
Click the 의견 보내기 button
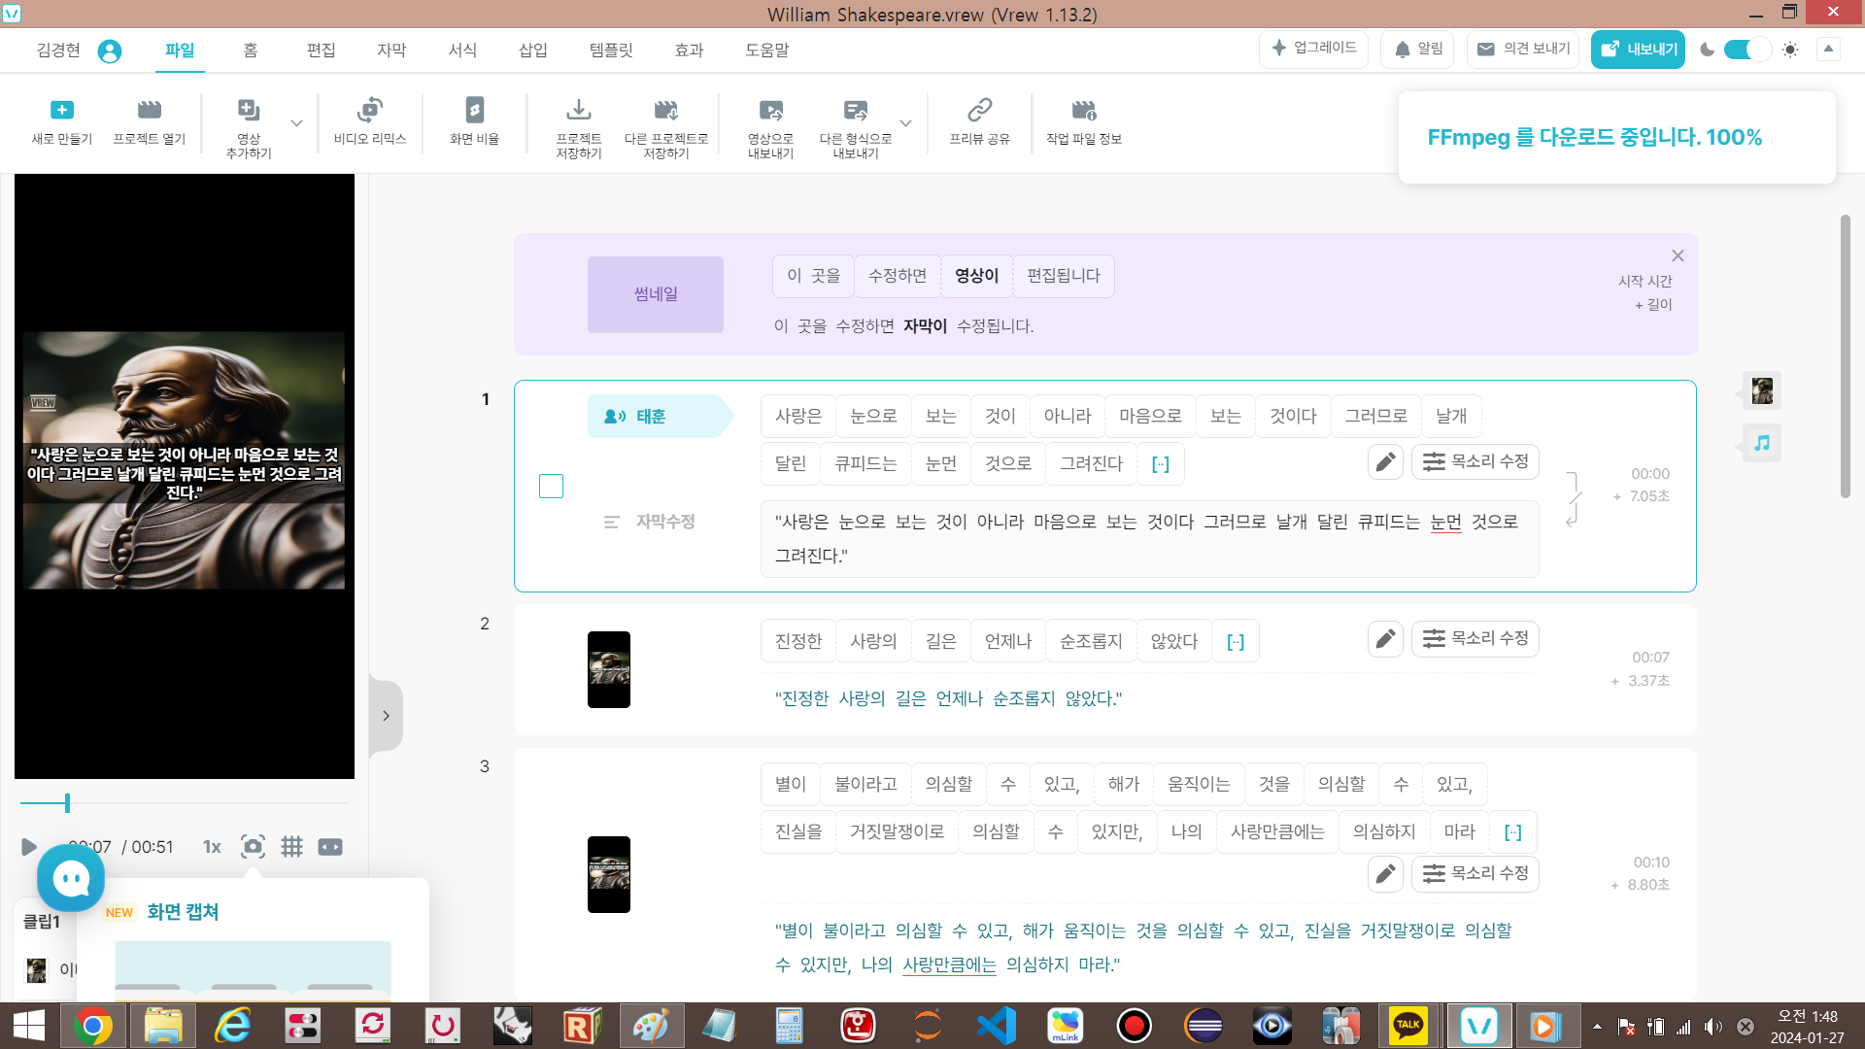click(1522, 49)
